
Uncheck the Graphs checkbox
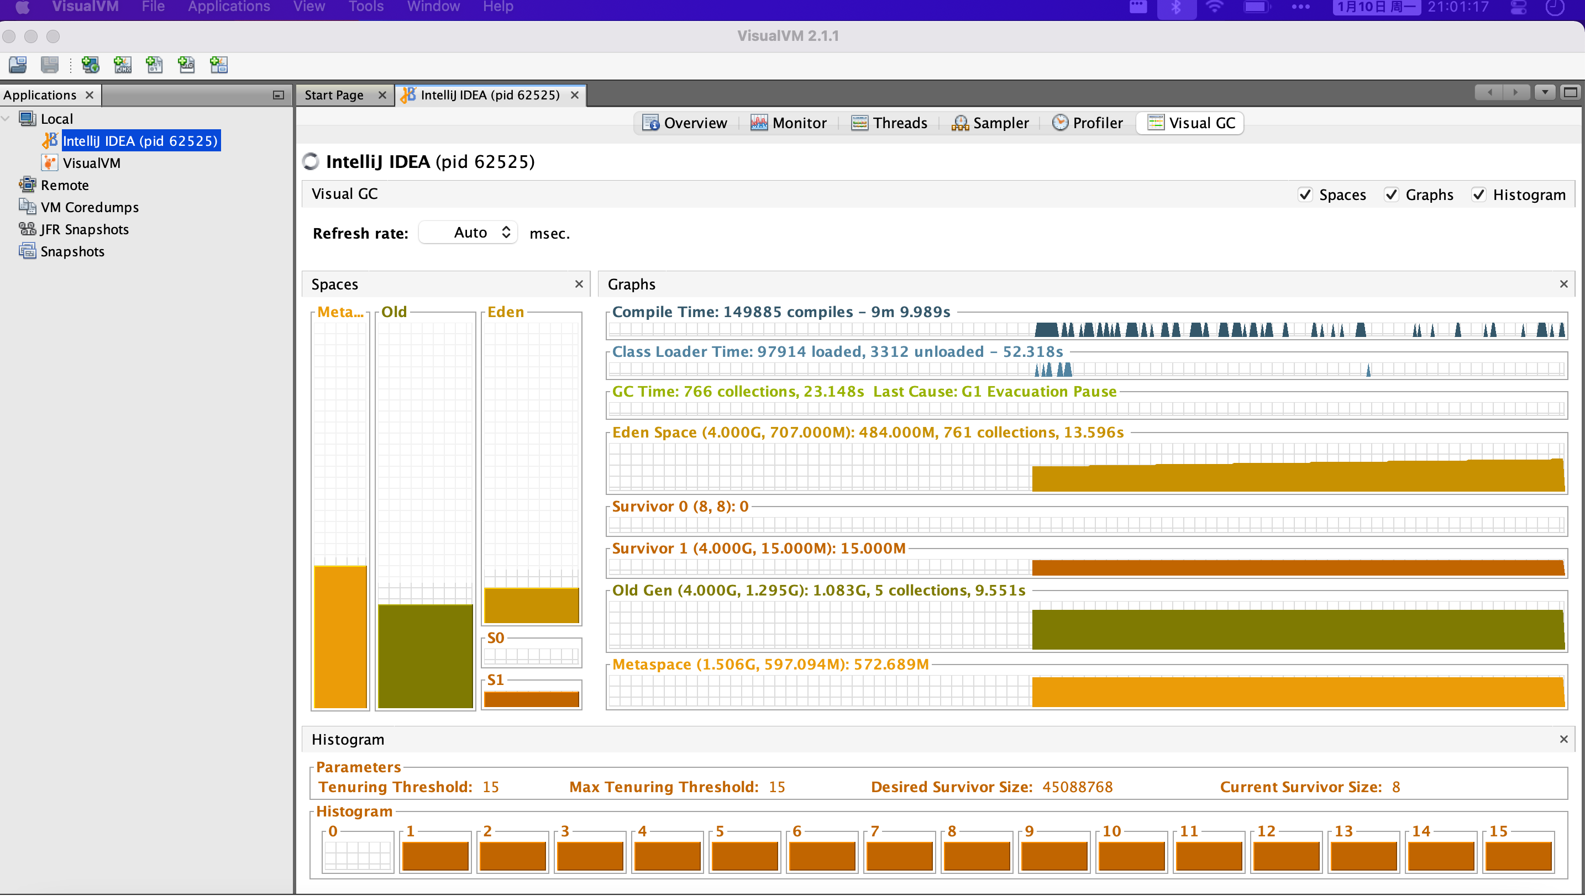click(x=1391, y=195)
